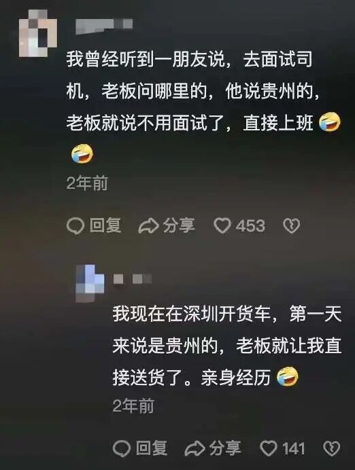Click 分享 text under the Shenzhen reply
Viewport: 355px width, 470px height.
click(225, 448)
